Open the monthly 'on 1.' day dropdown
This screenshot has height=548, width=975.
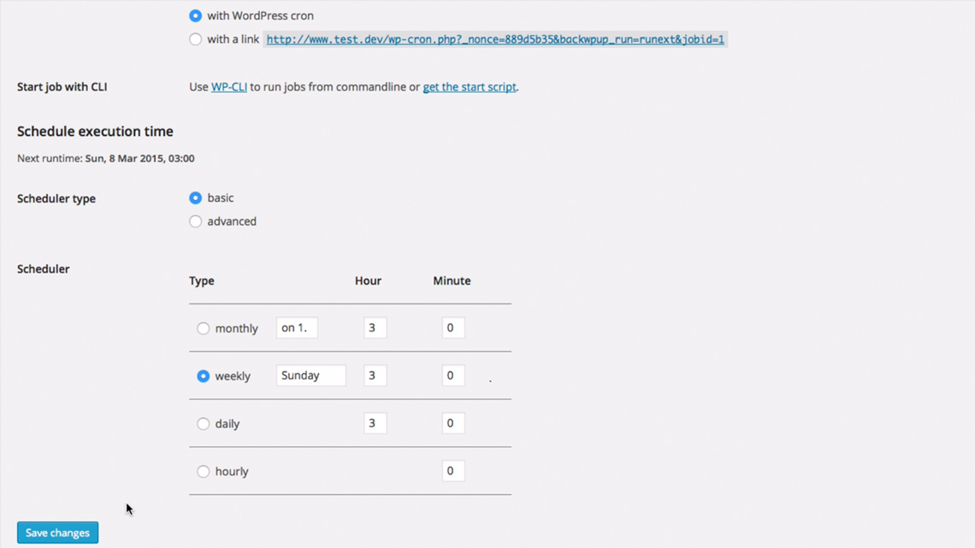(x=298, y=327)
